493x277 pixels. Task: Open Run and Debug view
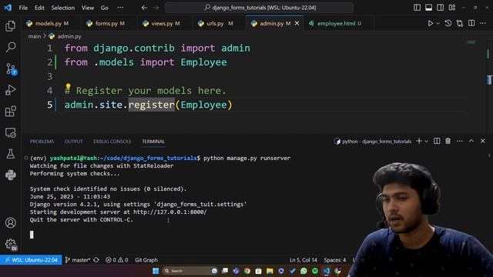click(x=10, y=90)
